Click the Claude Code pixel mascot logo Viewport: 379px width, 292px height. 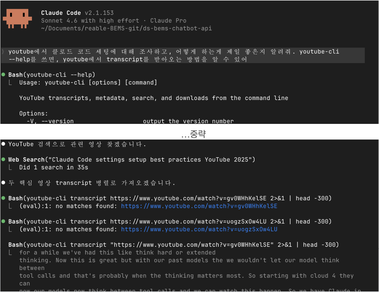coord(17,19)
